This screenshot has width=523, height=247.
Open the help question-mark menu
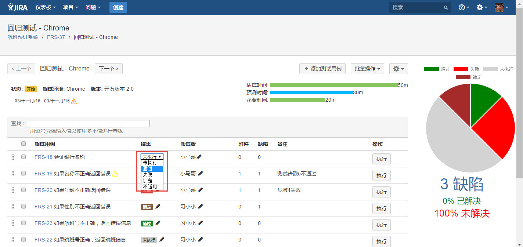(x=464, y=7)
